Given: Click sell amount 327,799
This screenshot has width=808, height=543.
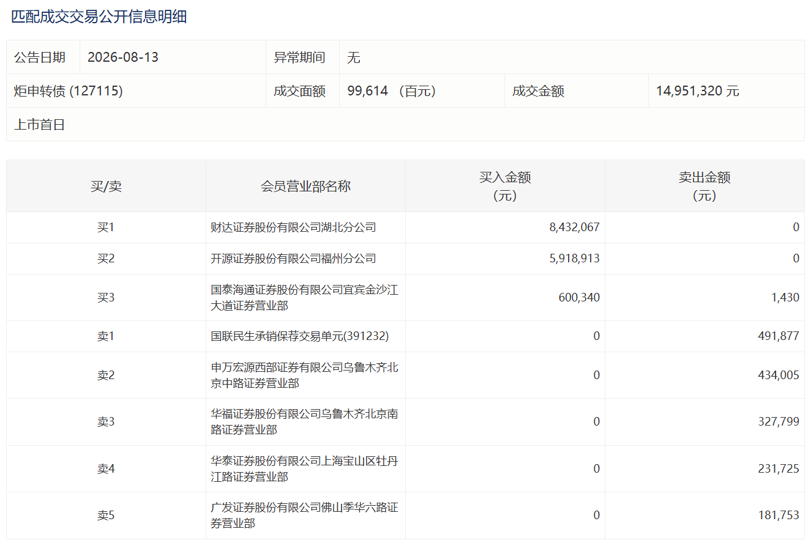Looking at the screenshot, I should coord(779,422).
